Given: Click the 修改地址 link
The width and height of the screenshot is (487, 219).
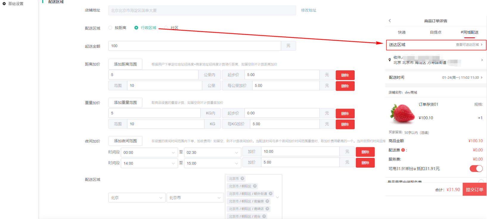Looking at the screenshot, I should 308,10.
